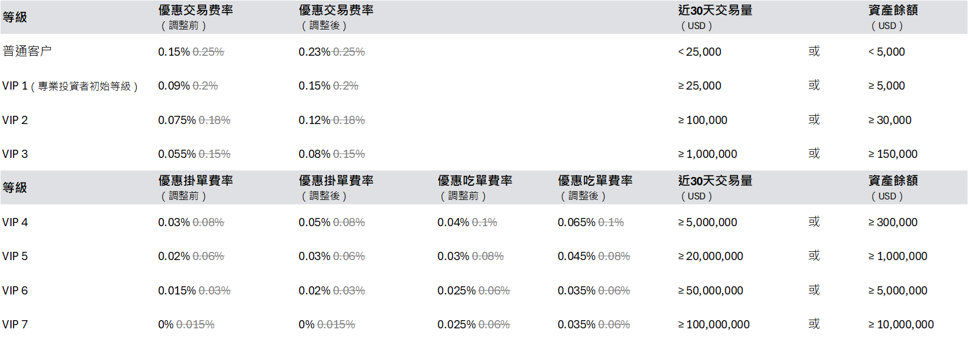Click the 優惠吃單費率 調整後 header
The height and width of the screenshot is (342, 968).
pyautogui.click(x=595, y=188)
